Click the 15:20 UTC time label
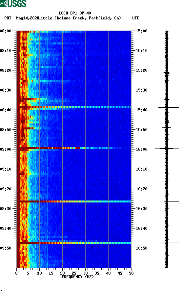The height and width of the screenshot is (294, 181). [x=141, y=70]
